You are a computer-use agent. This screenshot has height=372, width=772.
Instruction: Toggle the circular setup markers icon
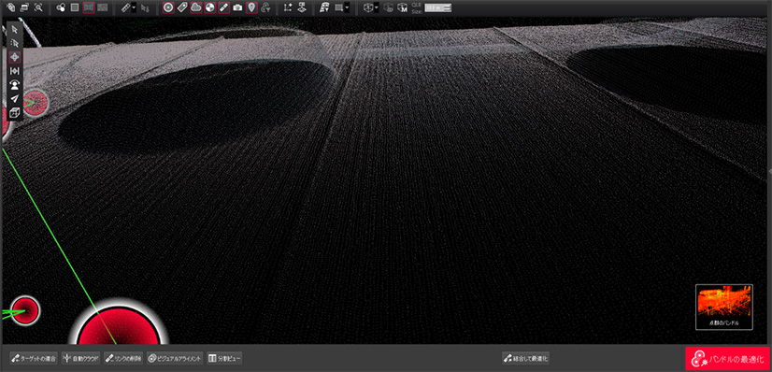(168, 7)
